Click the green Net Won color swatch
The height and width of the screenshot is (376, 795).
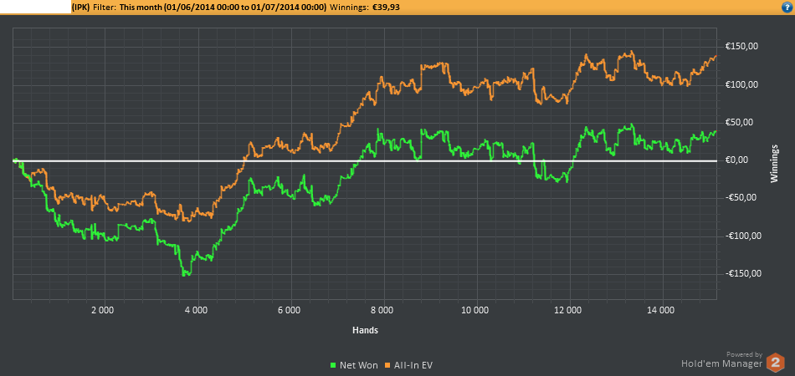[x=333, y=365]
